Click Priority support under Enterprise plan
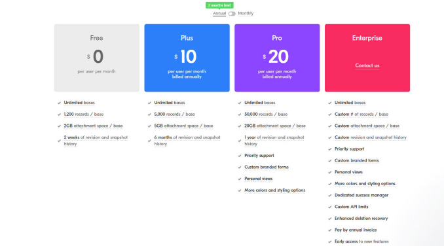 point(350,149)
